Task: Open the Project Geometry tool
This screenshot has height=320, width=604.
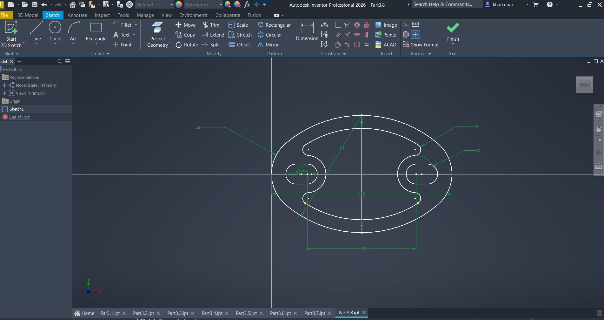Action: tap(157, 34)
